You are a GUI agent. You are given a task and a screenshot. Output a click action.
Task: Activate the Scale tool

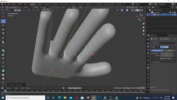click(x=3, y=29)
